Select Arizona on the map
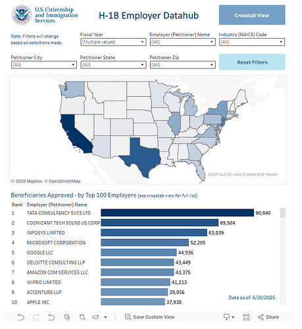Image resolution: width=302 pixels, height=329 pixels. [x=101, y=147]
